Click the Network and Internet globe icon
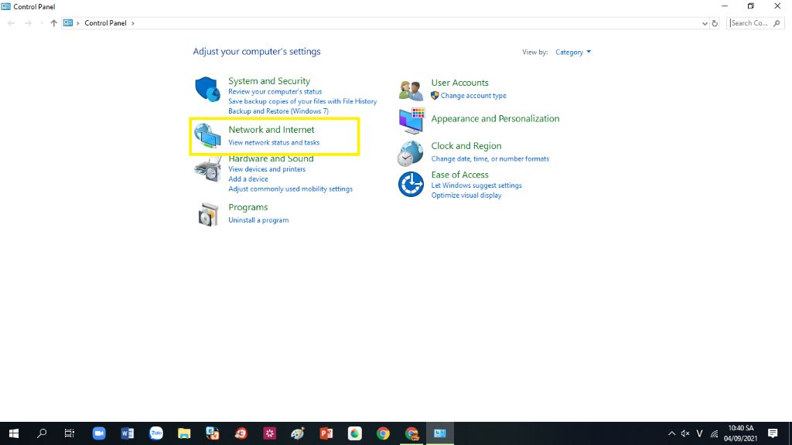 click(207, 136)
